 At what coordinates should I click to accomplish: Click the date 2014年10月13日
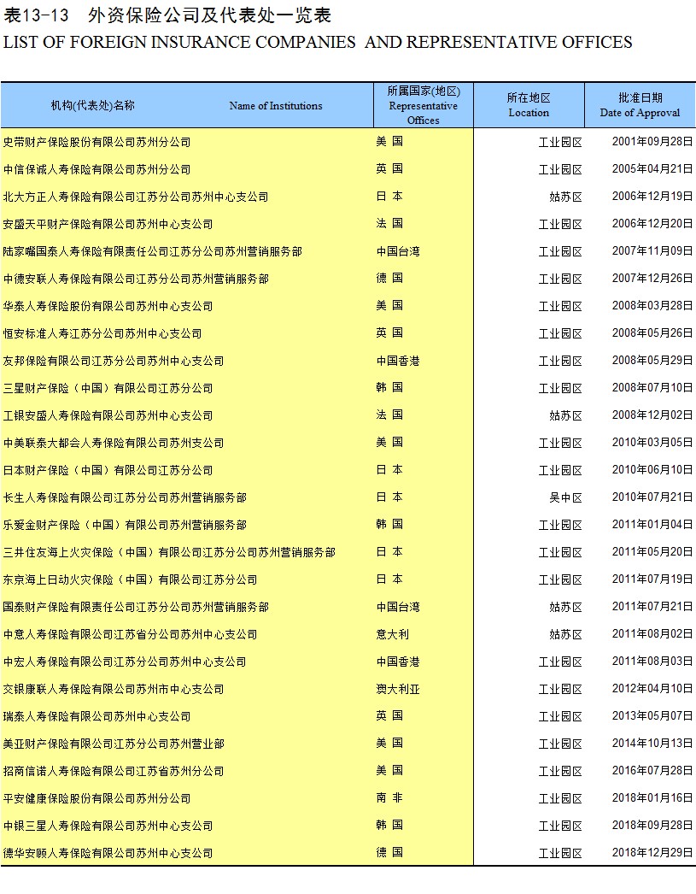click(x=652, y=744)
